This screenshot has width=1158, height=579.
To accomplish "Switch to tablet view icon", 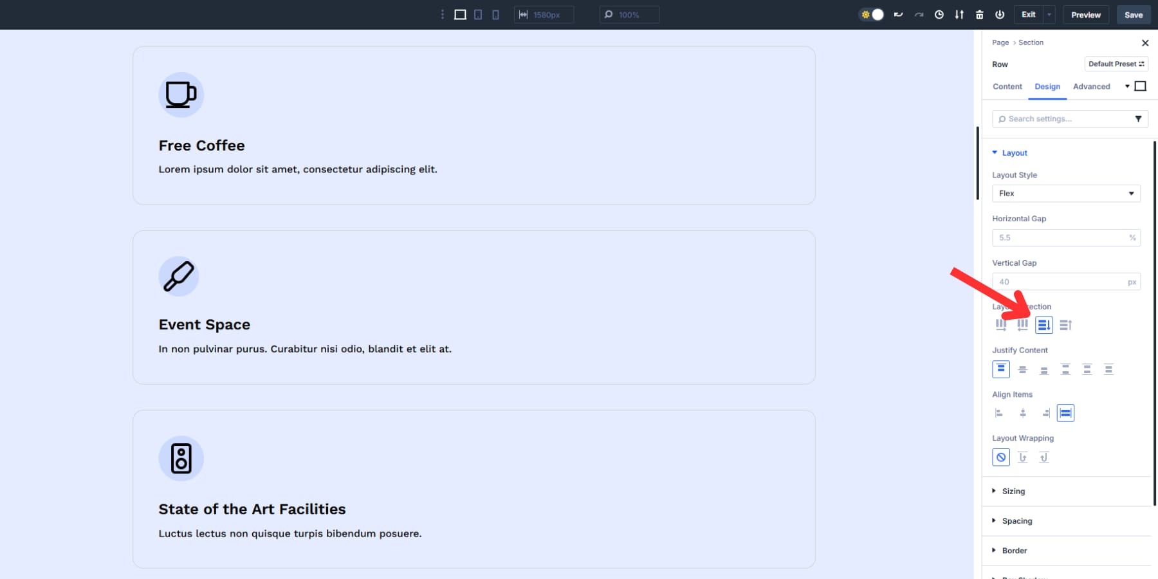I will 478,15.
